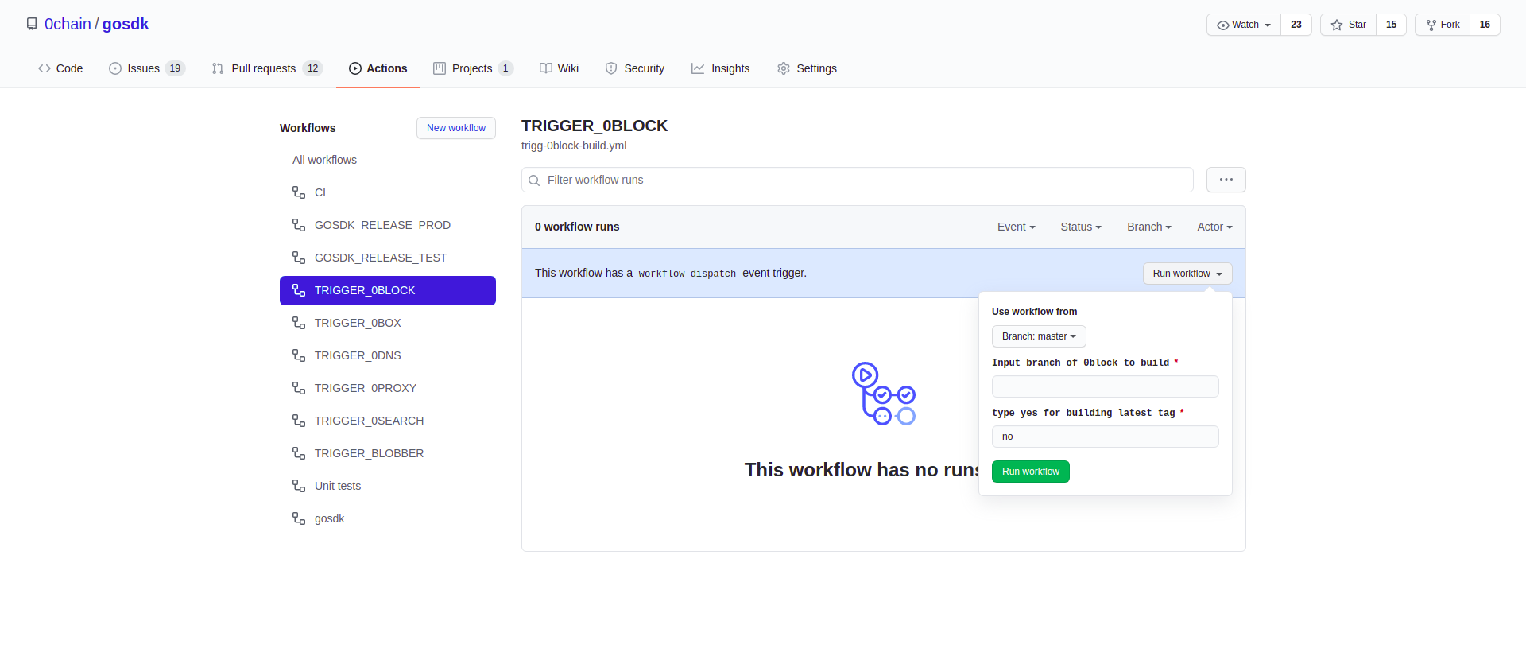The image size is (1526, 664).
Task: Go to the Pull requests tab
Action: [x=267, y=68]
